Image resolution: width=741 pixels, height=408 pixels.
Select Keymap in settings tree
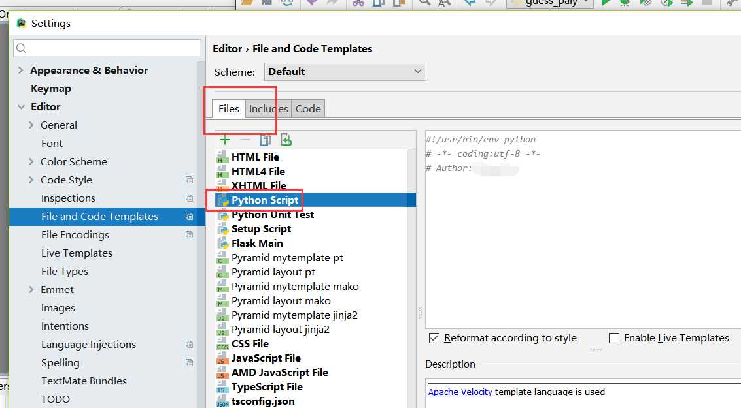(x=51, y=89)
